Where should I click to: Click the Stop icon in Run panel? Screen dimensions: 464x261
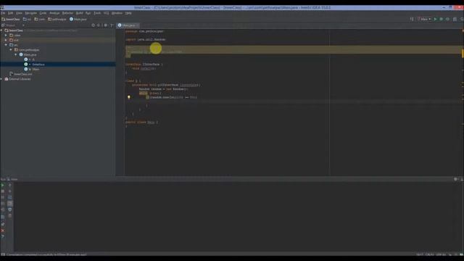[3, 191]
